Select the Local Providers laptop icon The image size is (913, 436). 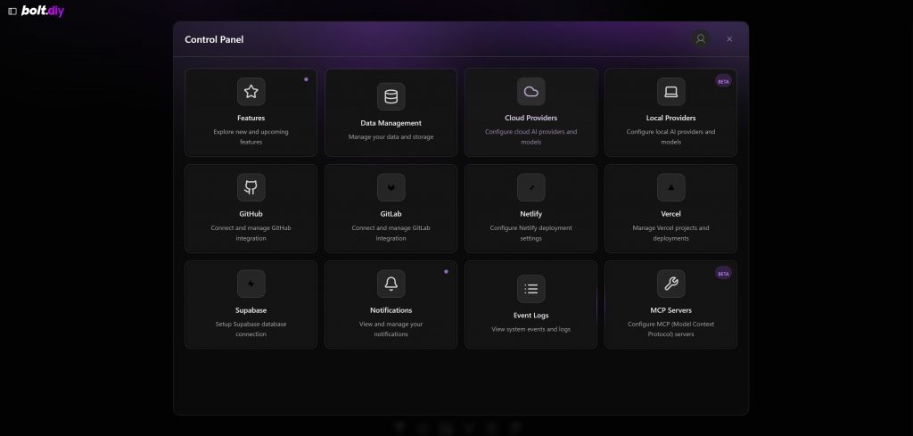(670, 91)
